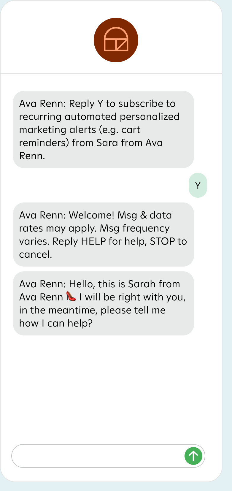232x491 pixels.
Task: Click the "Hello, this is Sarah" message bubble
Action: pyautogui.click(x=104, y=303)
